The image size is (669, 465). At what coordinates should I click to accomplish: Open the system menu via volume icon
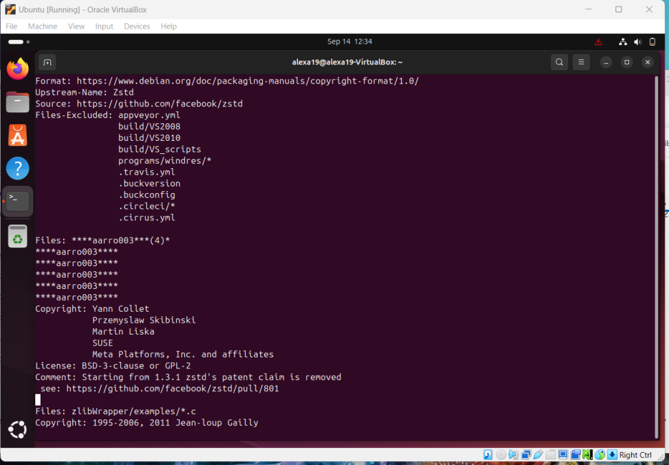pyautogui.click(x=638, y=42)
